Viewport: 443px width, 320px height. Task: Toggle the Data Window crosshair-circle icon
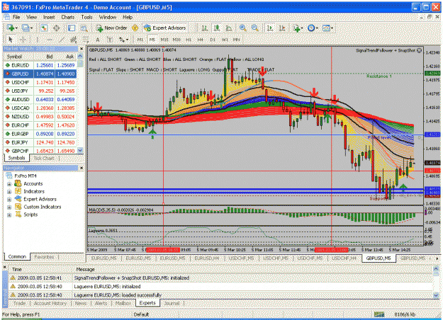coord(57,28)
